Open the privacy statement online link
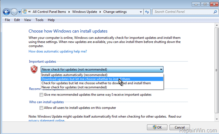The width and height of the screenshot is (219, 134). tap(47, 120)
